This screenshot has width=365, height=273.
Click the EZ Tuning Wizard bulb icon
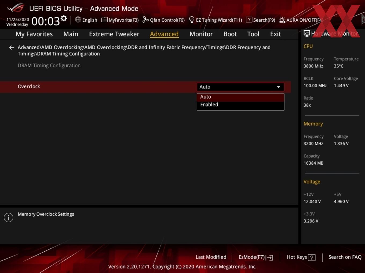pyautogui.click(x=192, y=20)
